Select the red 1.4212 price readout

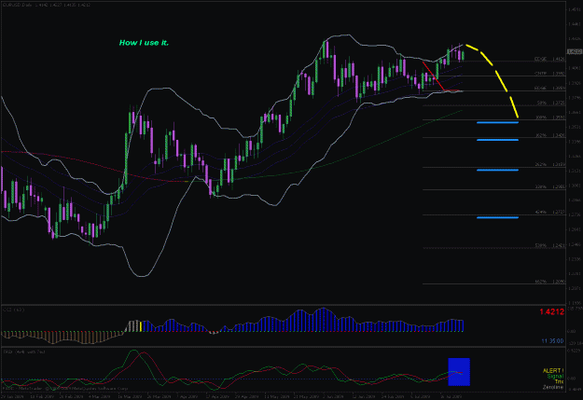552,312
